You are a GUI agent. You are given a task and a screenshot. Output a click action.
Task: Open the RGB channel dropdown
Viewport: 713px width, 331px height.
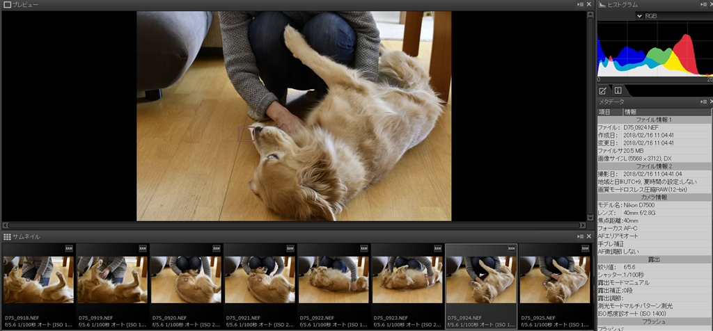(640, 16)
